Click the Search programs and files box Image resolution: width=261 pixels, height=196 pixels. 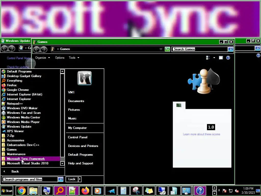(30, 179)
